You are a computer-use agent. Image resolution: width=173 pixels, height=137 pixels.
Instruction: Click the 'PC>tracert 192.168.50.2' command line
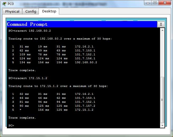[30, 31]
